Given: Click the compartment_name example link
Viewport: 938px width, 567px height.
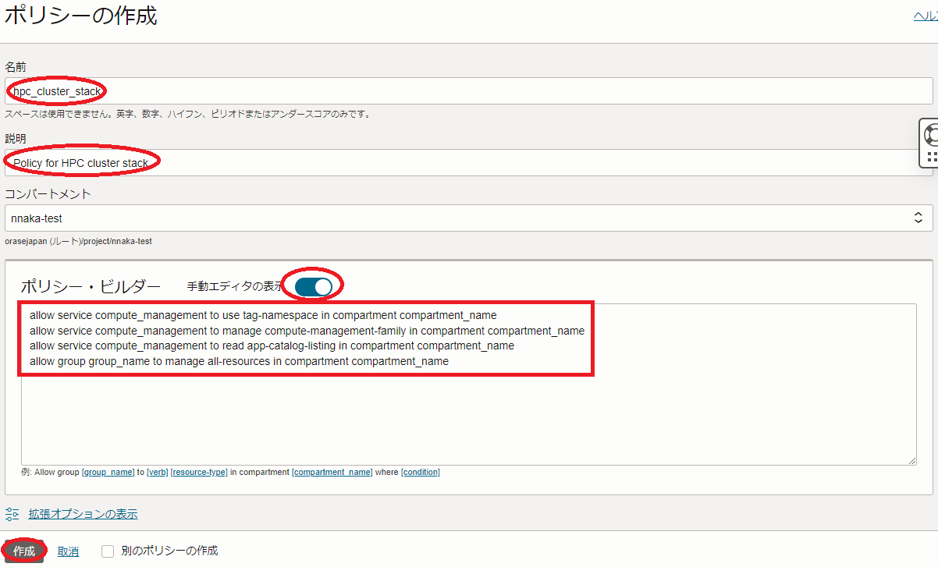Looking at the screenshot, I should pos(332,473).
